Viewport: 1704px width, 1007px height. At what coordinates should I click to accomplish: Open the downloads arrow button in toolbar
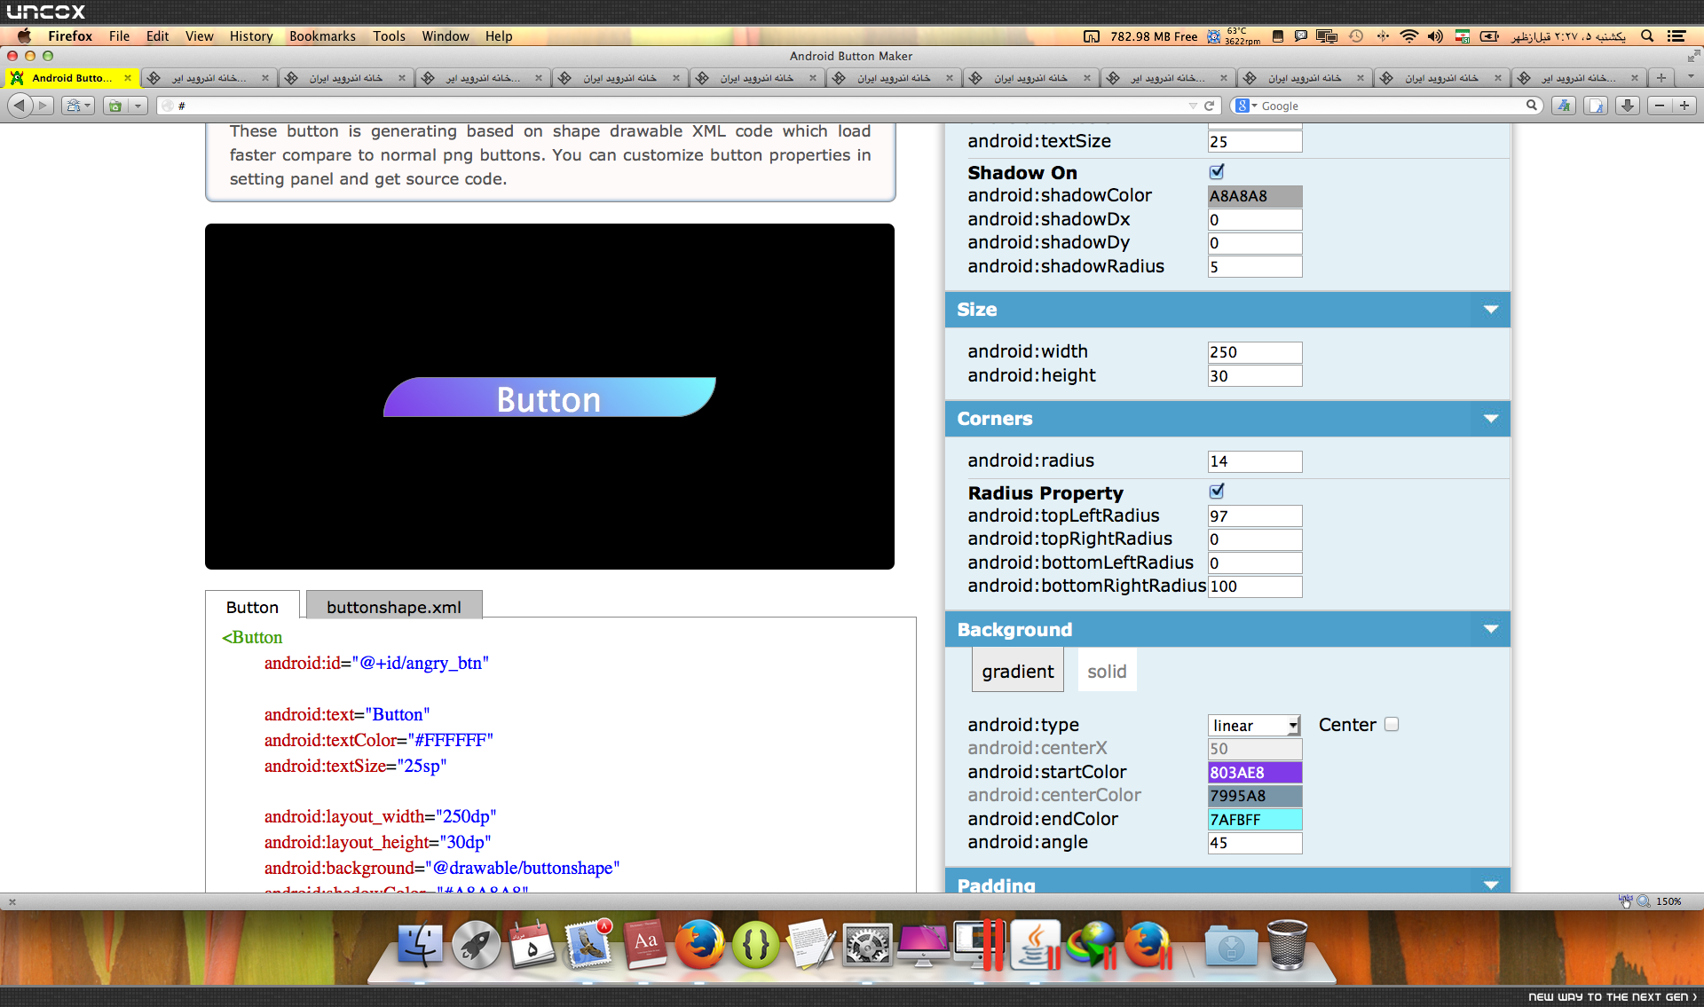pyautogui.click(x=1627, y=106)
